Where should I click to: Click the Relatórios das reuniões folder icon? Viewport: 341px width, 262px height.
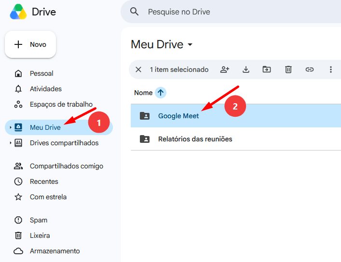coord(145,139)
